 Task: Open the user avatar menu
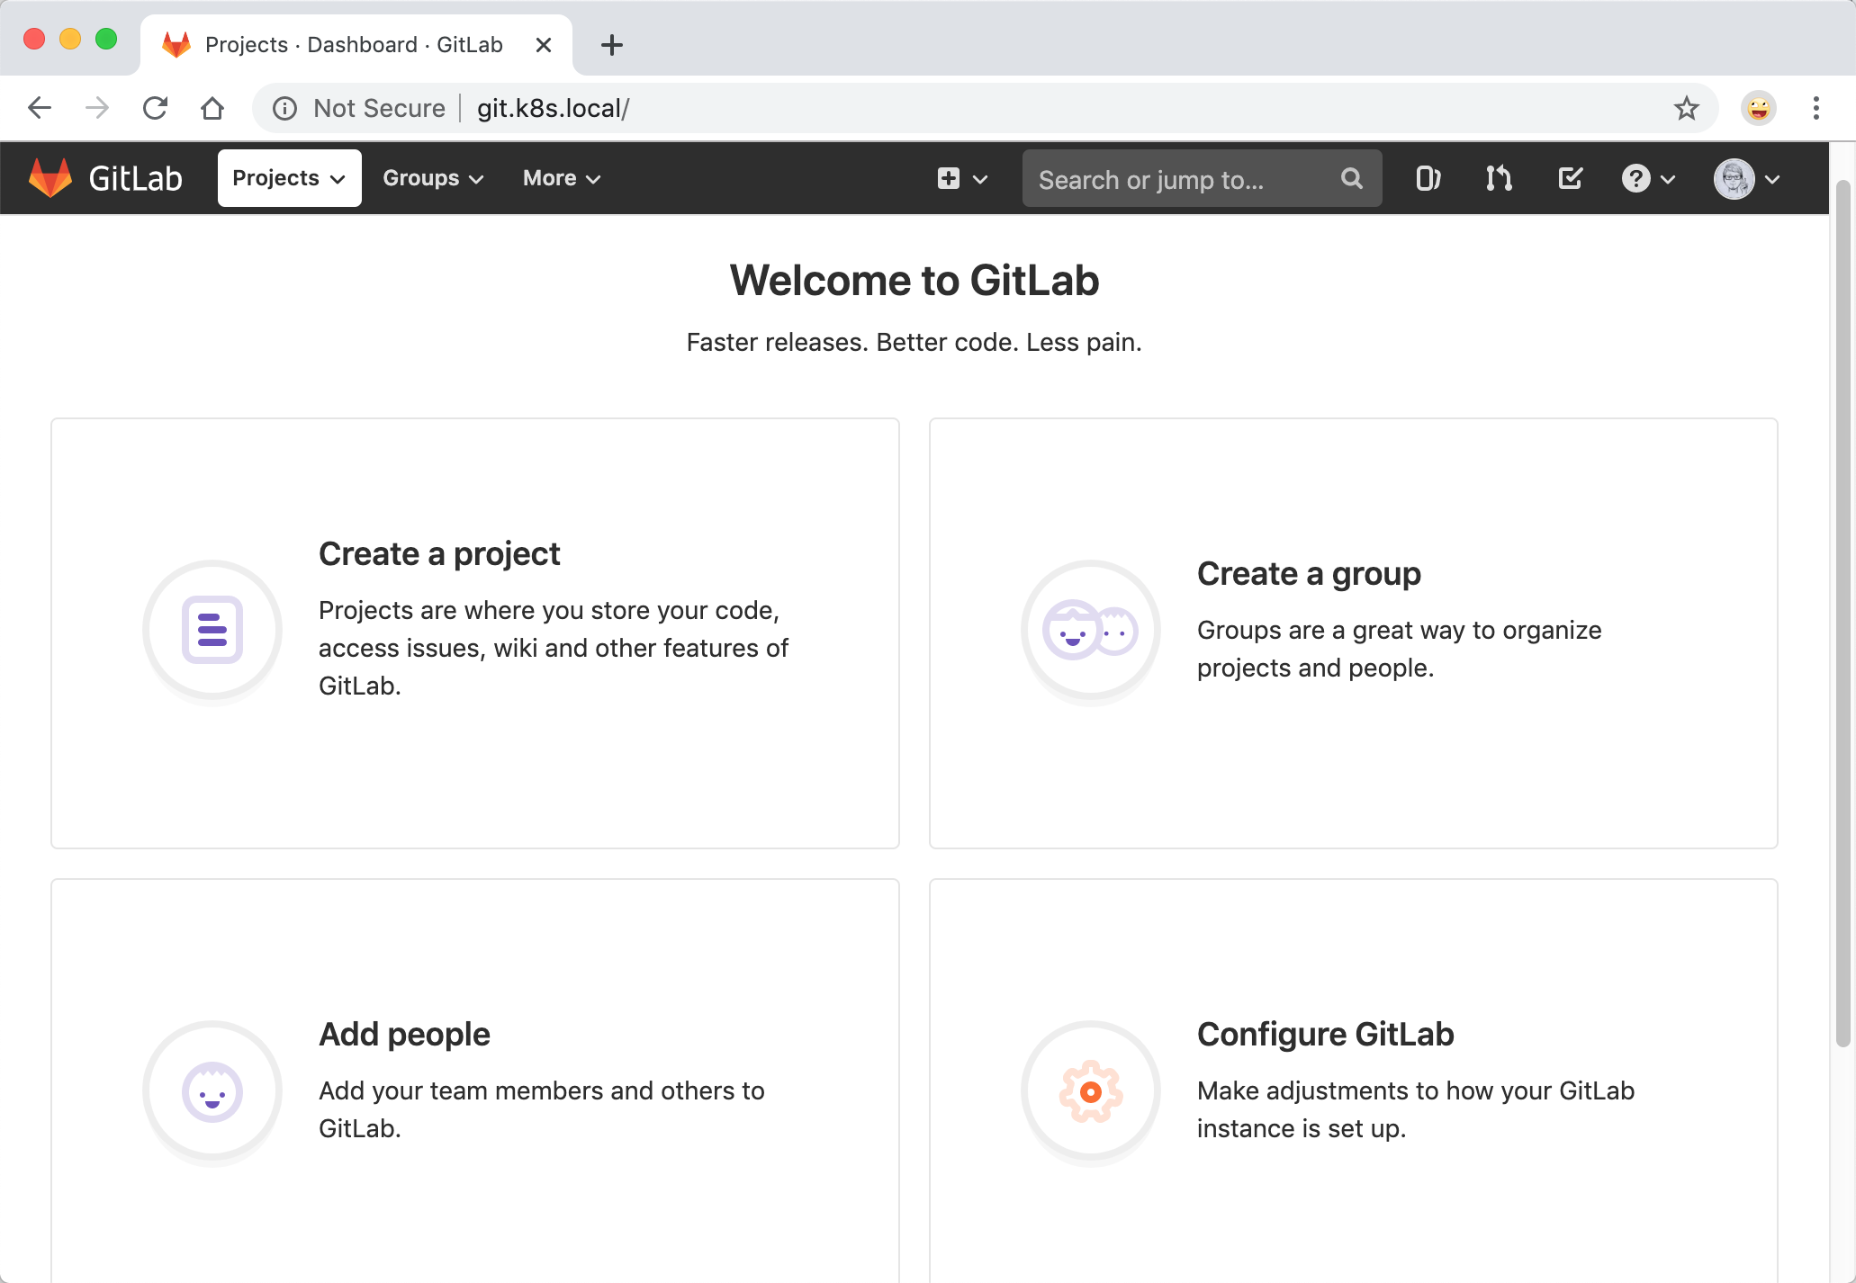click(1746, 178)
